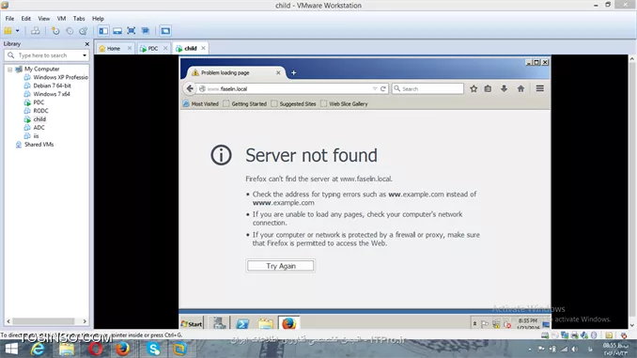Switch to Unity mode icon
This screenshot has height=358, width=637.
click(145, 30)
